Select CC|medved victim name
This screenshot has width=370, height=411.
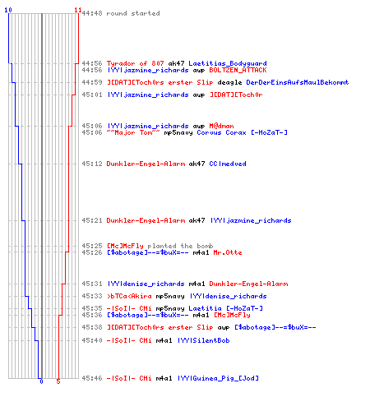(x=228, y=164)
